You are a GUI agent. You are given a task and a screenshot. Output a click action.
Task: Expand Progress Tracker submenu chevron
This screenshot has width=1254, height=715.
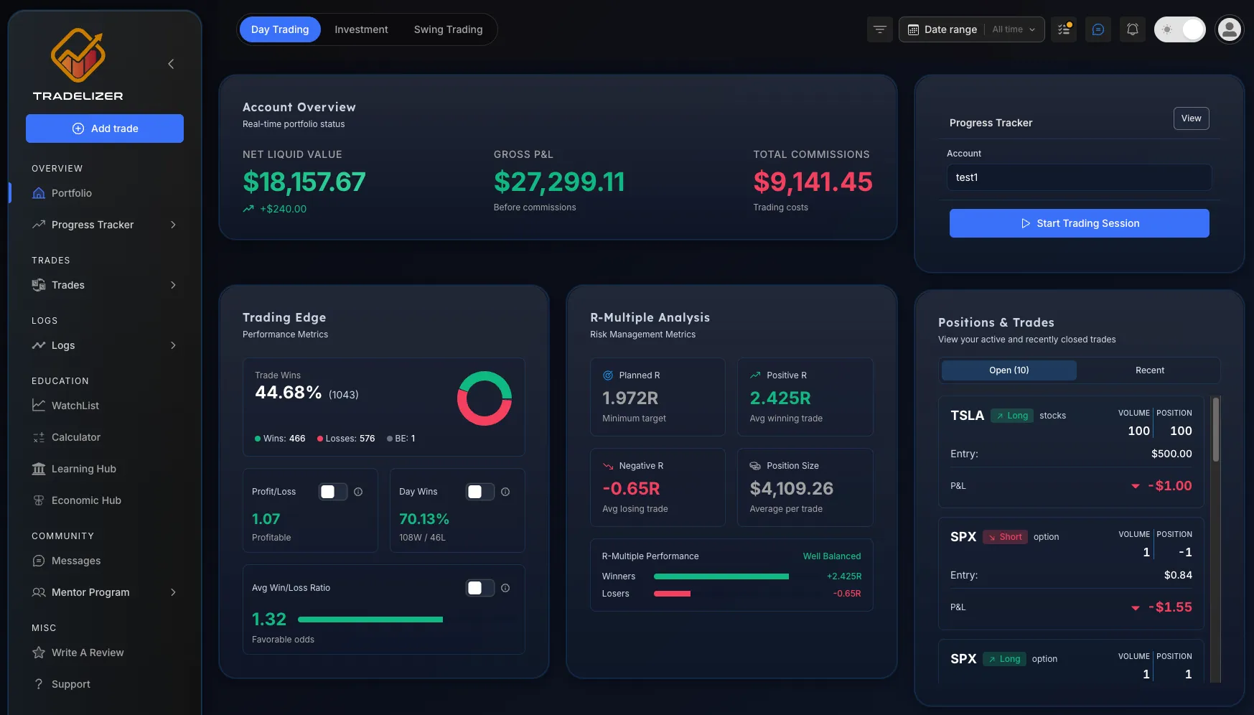pyautogui.click(x=173, y=225)
